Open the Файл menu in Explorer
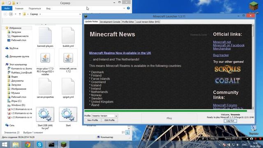The image size is (263, 148). [7, 8]
